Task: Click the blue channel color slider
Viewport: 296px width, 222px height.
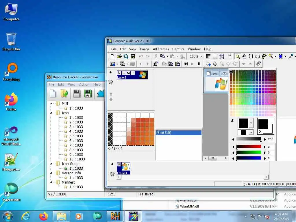Action: pyautogui.click(x=249, y=158)
